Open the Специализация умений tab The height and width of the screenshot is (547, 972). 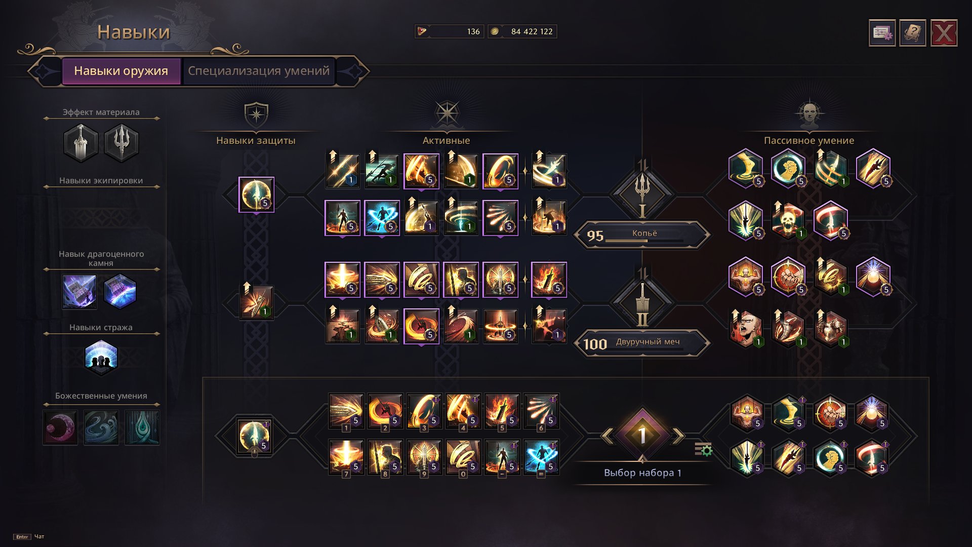coord(259,71)
